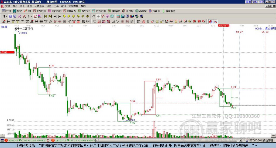The height and width of the screenshot is (148, 276).
Task: Toggle the 权 price adjustment button
Action: pyautogui.click(x=35, y=16)
